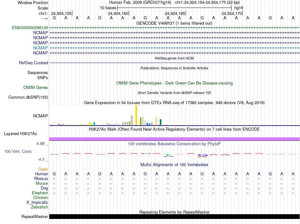Image resolution: width=300 pixels, height=224 pixels.
Task: Click the black RepeatMasker element bar
Action: pyautogui.click(x=174, y=217)
